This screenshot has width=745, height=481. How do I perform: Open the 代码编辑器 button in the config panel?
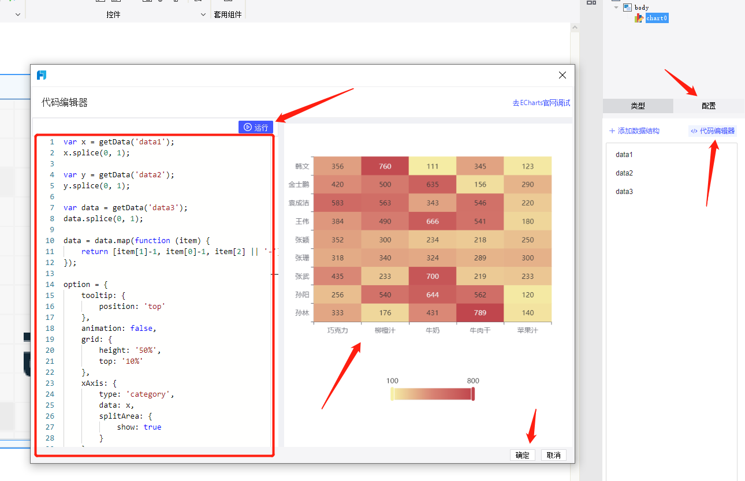(713, 131)
